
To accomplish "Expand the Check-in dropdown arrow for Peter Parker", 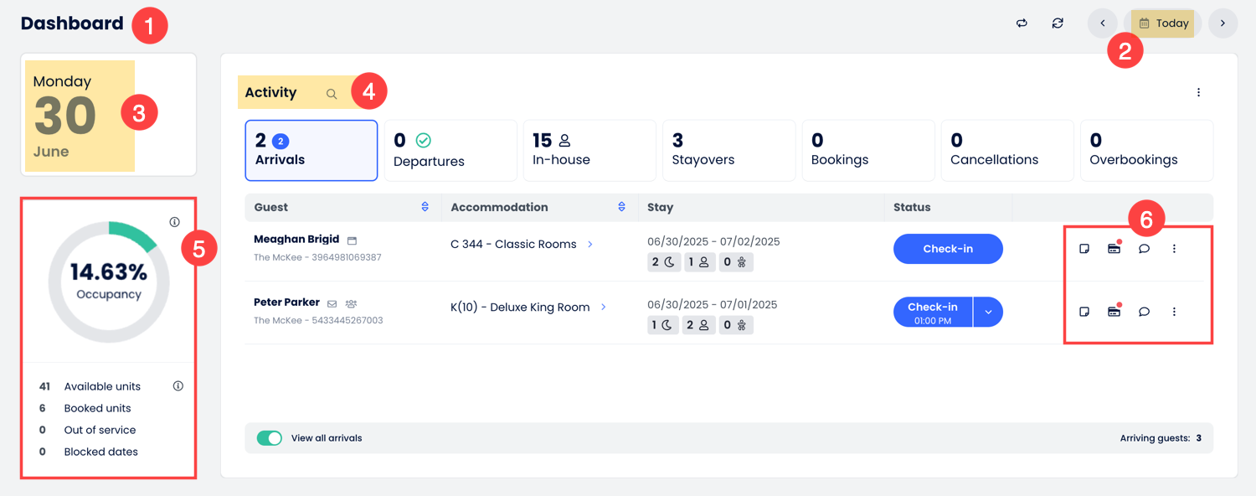I will pos(988,312).
